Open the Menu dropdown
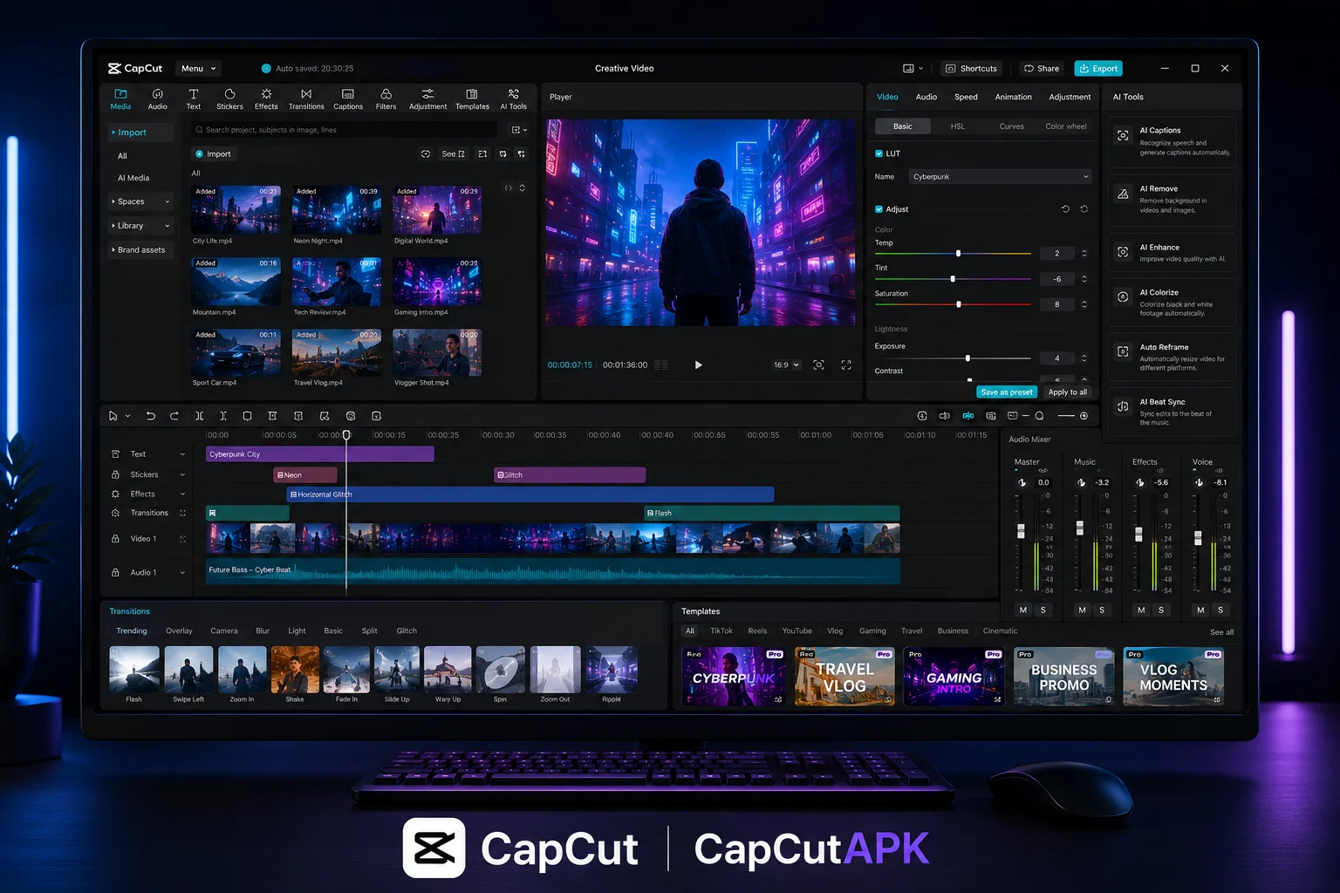Image resolution: width=1340 pixels, height=893 pixels. 198,68
